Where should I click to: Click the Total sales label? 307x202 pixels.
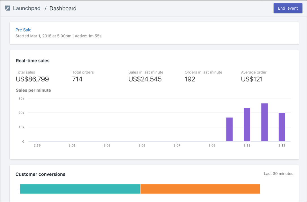[26, 72]
